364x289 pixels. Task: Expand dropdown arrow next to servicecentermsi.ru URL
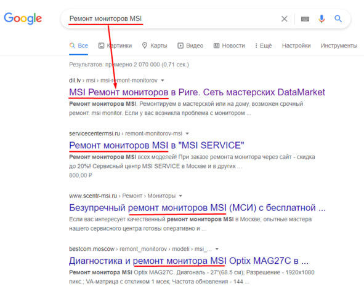click(187, 133)
